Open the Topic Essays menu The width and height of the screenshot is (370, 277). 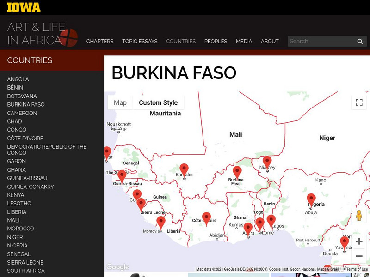pos(140,42)
